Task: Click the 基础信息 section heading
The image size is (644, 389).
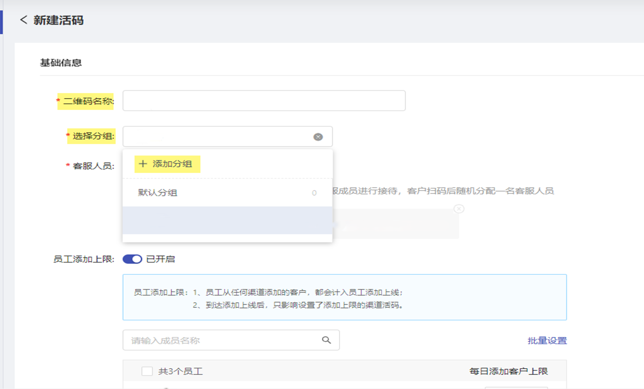Action: click(61, 63)
